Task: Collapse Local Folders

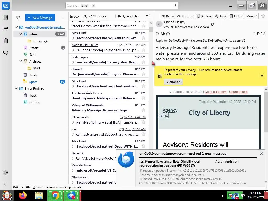Action: (16, 88)
